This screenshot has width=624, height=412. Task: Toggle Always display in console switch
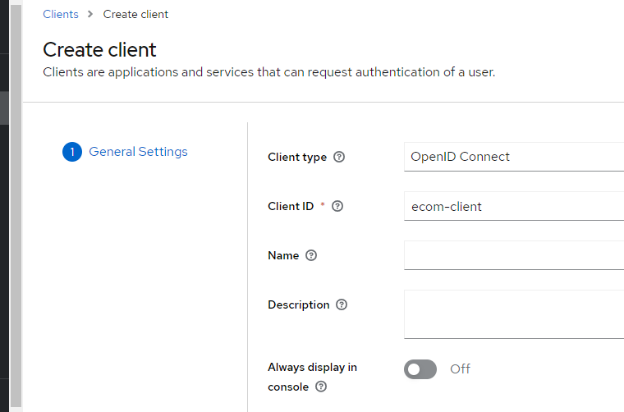click(x=420, y=369)
